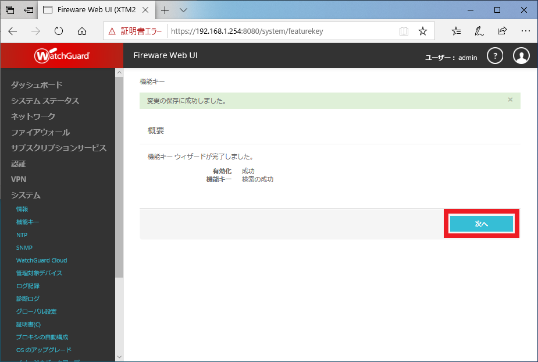The width and height of the screenshot is (538, 362).
Task: Open the OS のアップグレード link
Action: pos(44,350)
